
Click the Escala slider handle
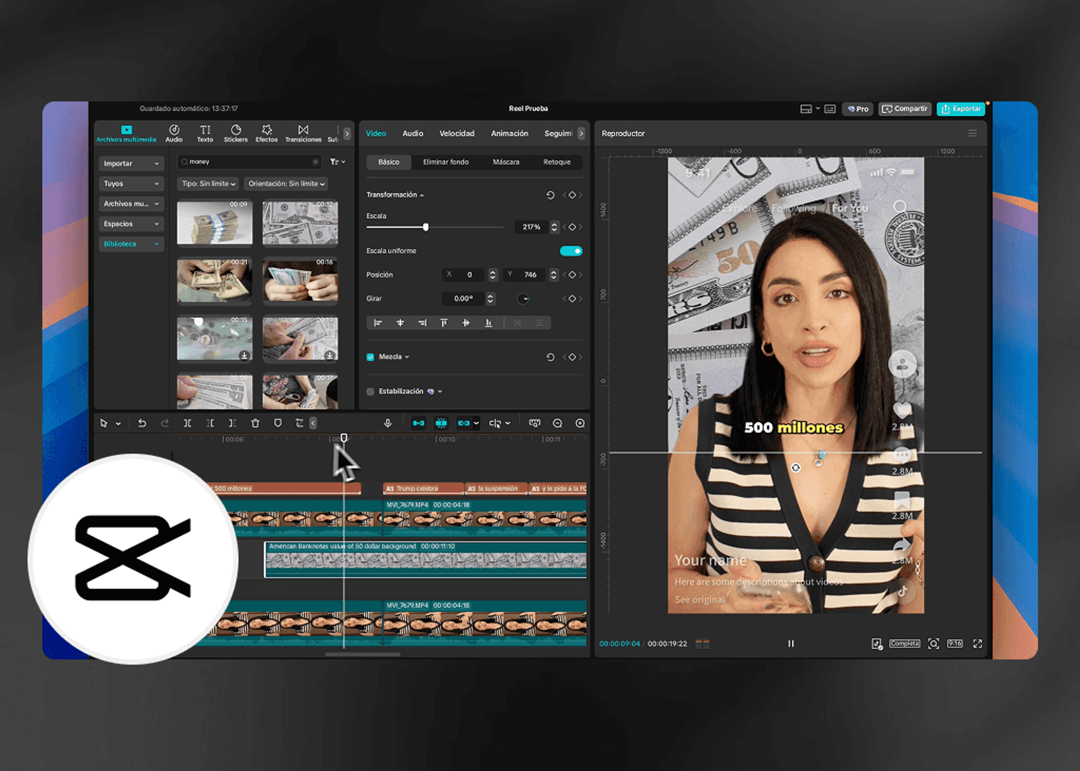point(426,227)
